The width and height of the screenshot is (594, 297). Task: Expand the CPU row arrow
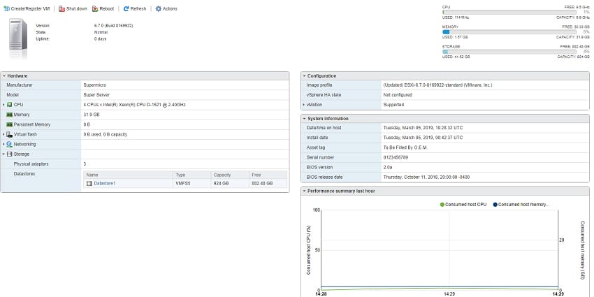[3, 105]
